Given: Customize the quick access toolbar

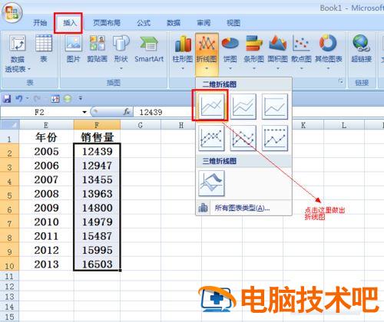Looking at the screenshot, I should point(81,98).
